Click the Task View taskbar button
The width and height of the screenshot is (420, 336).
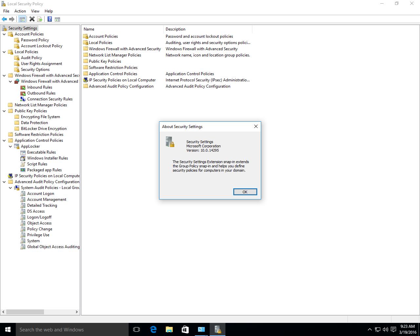(x=136, y=329)
